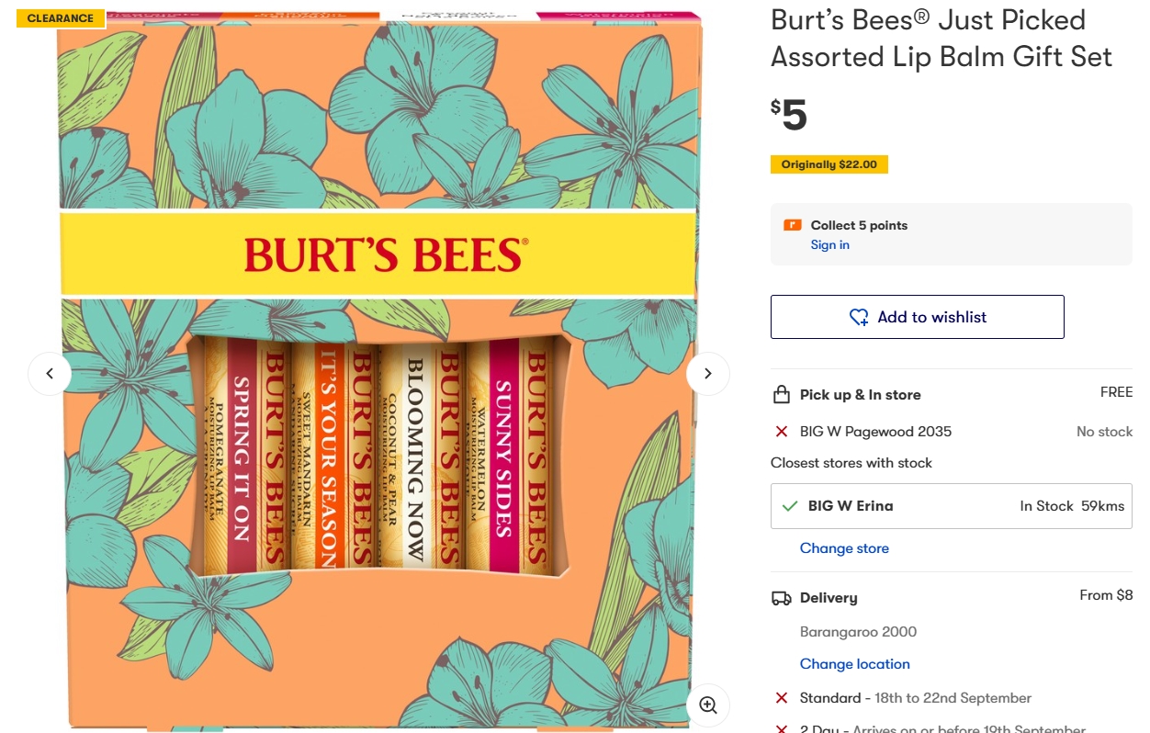Image resolution: width=1150 pixels, height=733 pixels.
Task: Click the Originally $22.00 price tag
Action: (x=829, y=165)
